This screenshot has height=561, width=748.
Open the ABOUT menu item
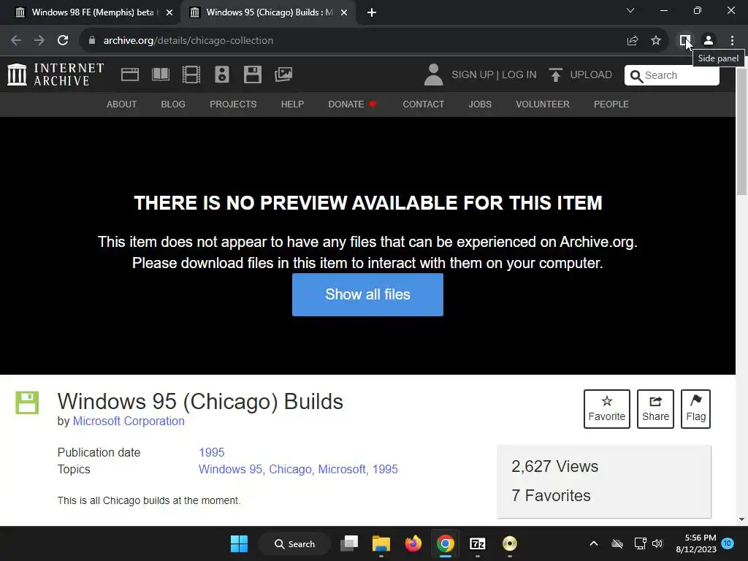(122, 104)
